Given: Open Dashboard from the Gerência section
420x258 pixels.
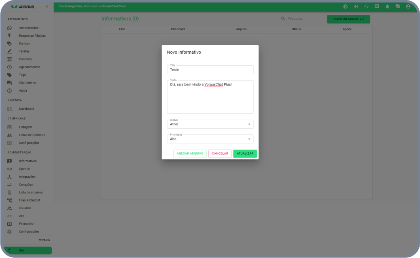Looking at the screenshot, I should tap(26, 109).
